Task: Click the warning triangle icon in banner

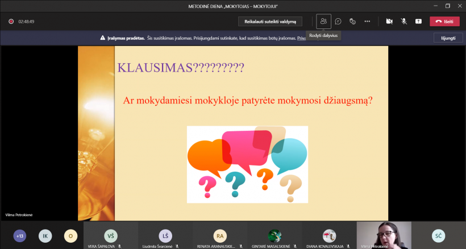Action: click(x=102, y=38)
